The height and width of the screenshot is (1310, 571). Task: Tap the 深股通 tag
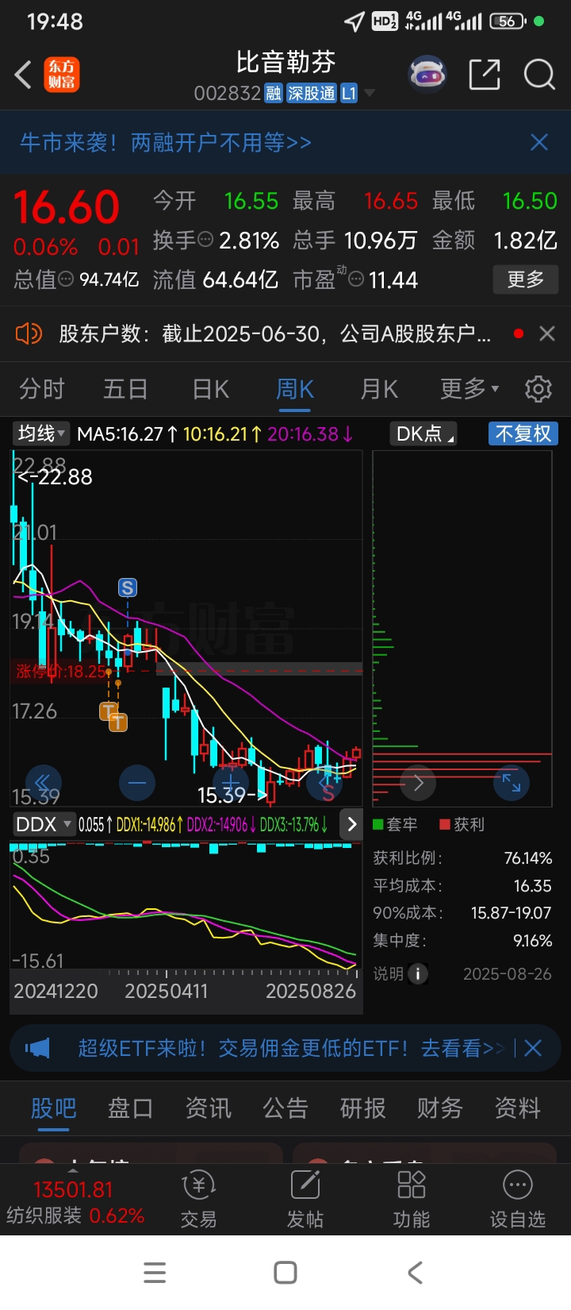pyautogui.click(x=312, y=94)
